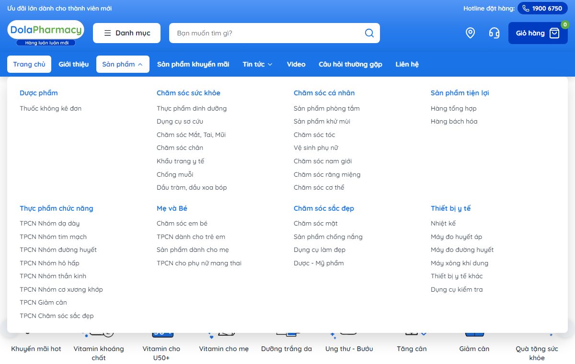Select Dụng cụ sơ cứu

click(x=180, y=121)
